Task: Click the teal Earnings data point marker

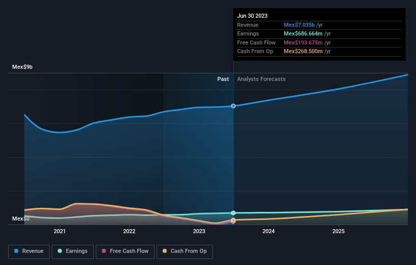Action: click(x=233, y=213)
